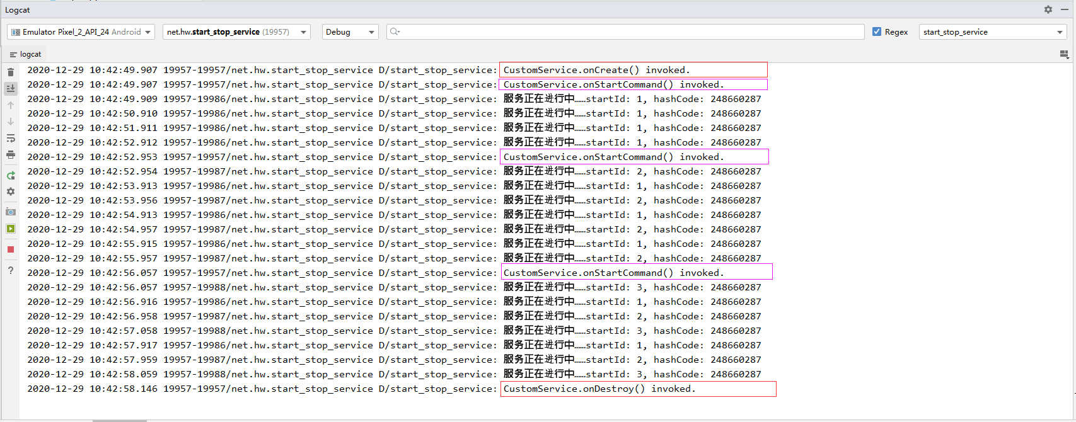The image size is (1076, 422).
Task: Click the magnifier search icon
Action: pyautogui.click(x=395, y=31)
